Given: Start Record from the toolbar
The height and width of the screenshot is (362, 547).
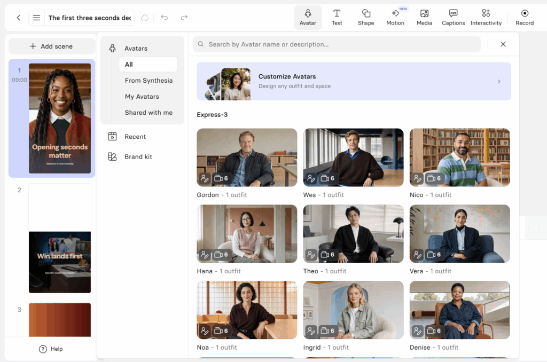Looking at the screenshot, I should (x=525, y=18).
